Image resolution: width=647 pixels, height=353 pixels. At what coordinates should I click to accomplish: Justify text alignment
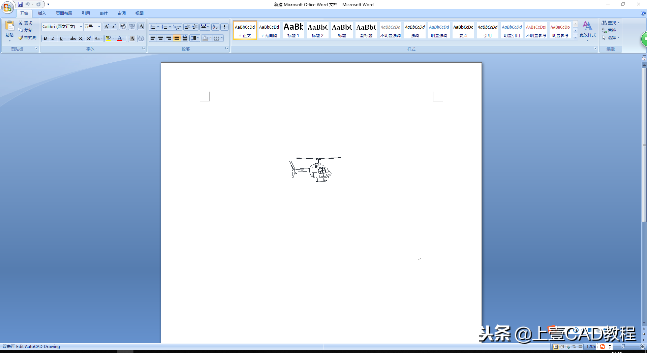click(x=177, y=38)
